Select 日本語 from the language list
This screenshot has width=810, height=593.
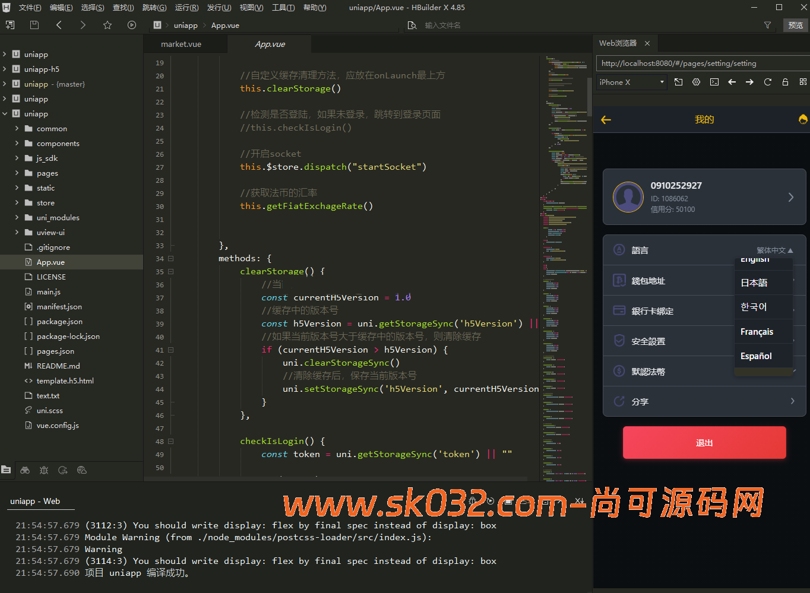point(754,283)
